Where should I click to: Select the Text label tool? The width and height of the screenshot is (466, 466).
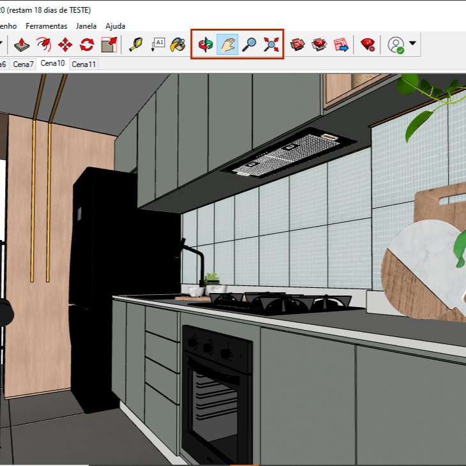tap(158, 45)
